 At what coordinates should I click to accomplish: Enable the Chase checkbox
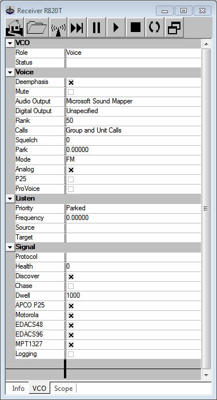click(x=71, y=286)
